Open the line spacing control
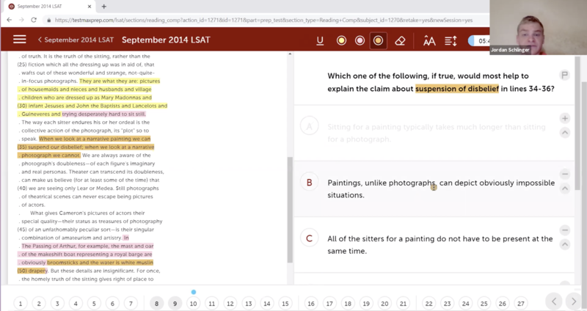 coord(451,40)
